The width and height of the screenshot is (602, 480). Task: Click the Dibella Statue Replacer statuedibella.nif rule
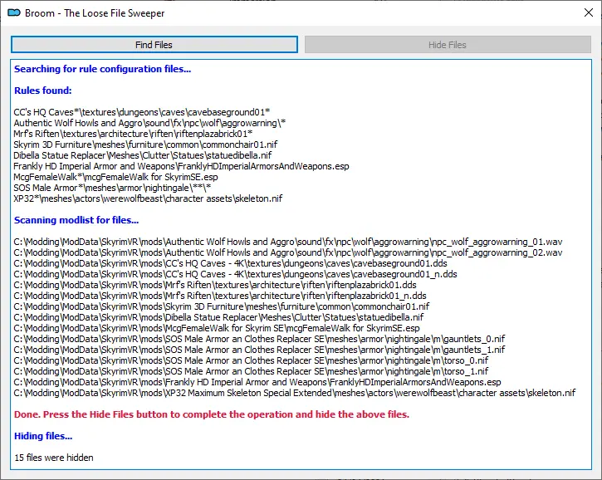pyautogui.click(x=143, y=155)
